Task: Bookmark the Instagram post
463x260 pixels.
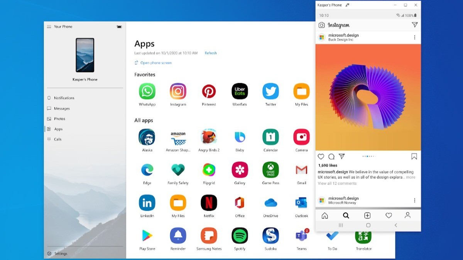Action: tap(414, 156)
